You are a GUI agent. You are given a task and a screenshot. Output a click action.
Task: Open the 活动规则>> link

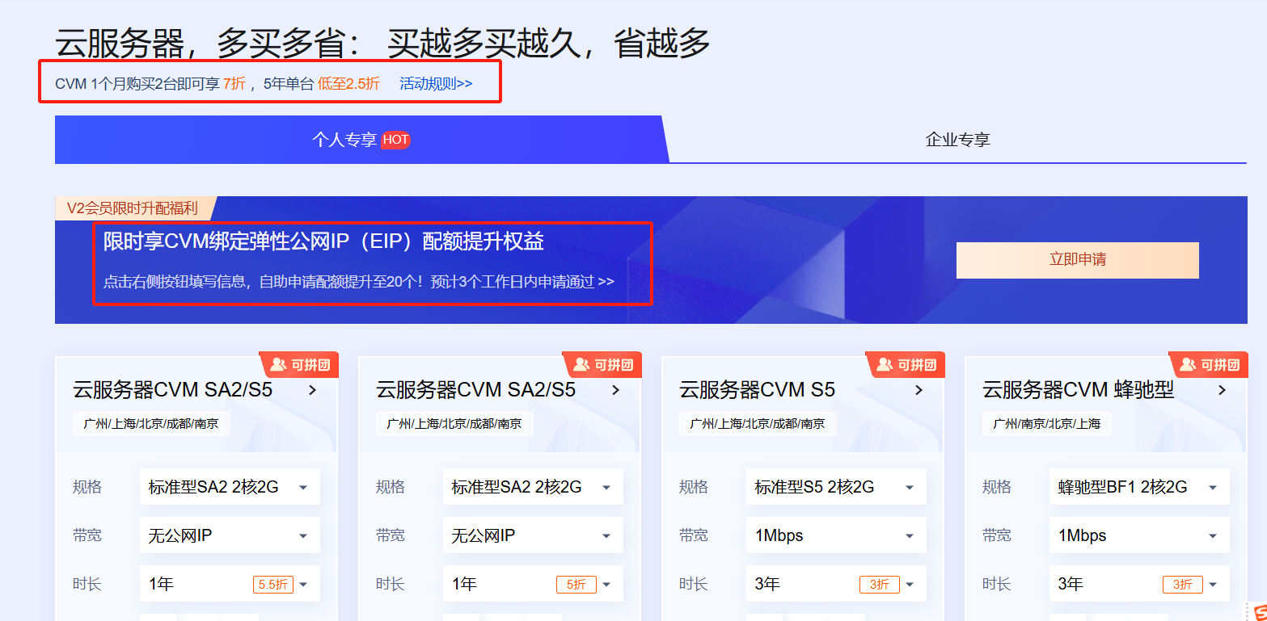[x=436, y=83]
